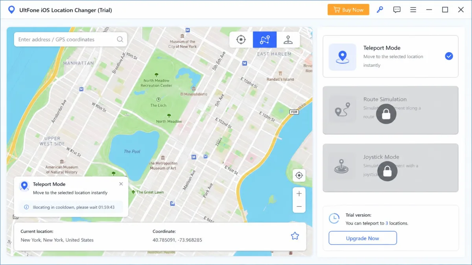
Task: Click the Teleport Mode popup pin icon
Action: (x=24, y=186)
